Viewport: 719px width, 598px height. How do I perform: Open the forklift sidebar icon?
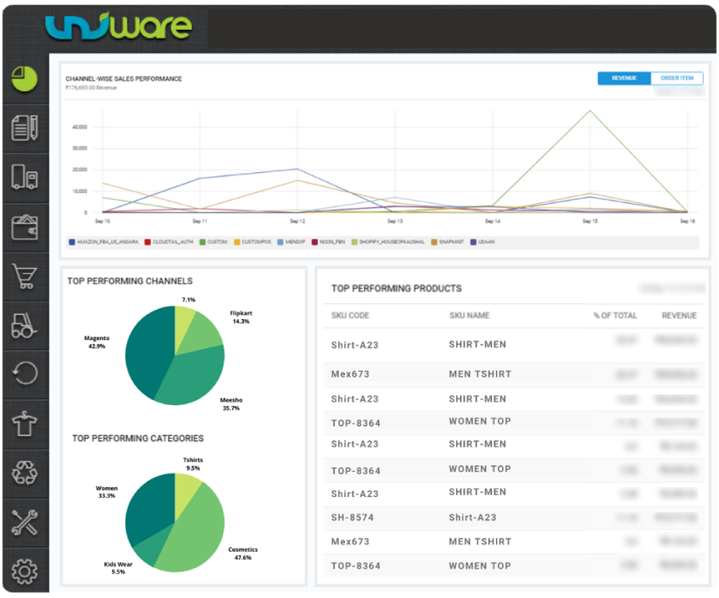pos(25,325)
